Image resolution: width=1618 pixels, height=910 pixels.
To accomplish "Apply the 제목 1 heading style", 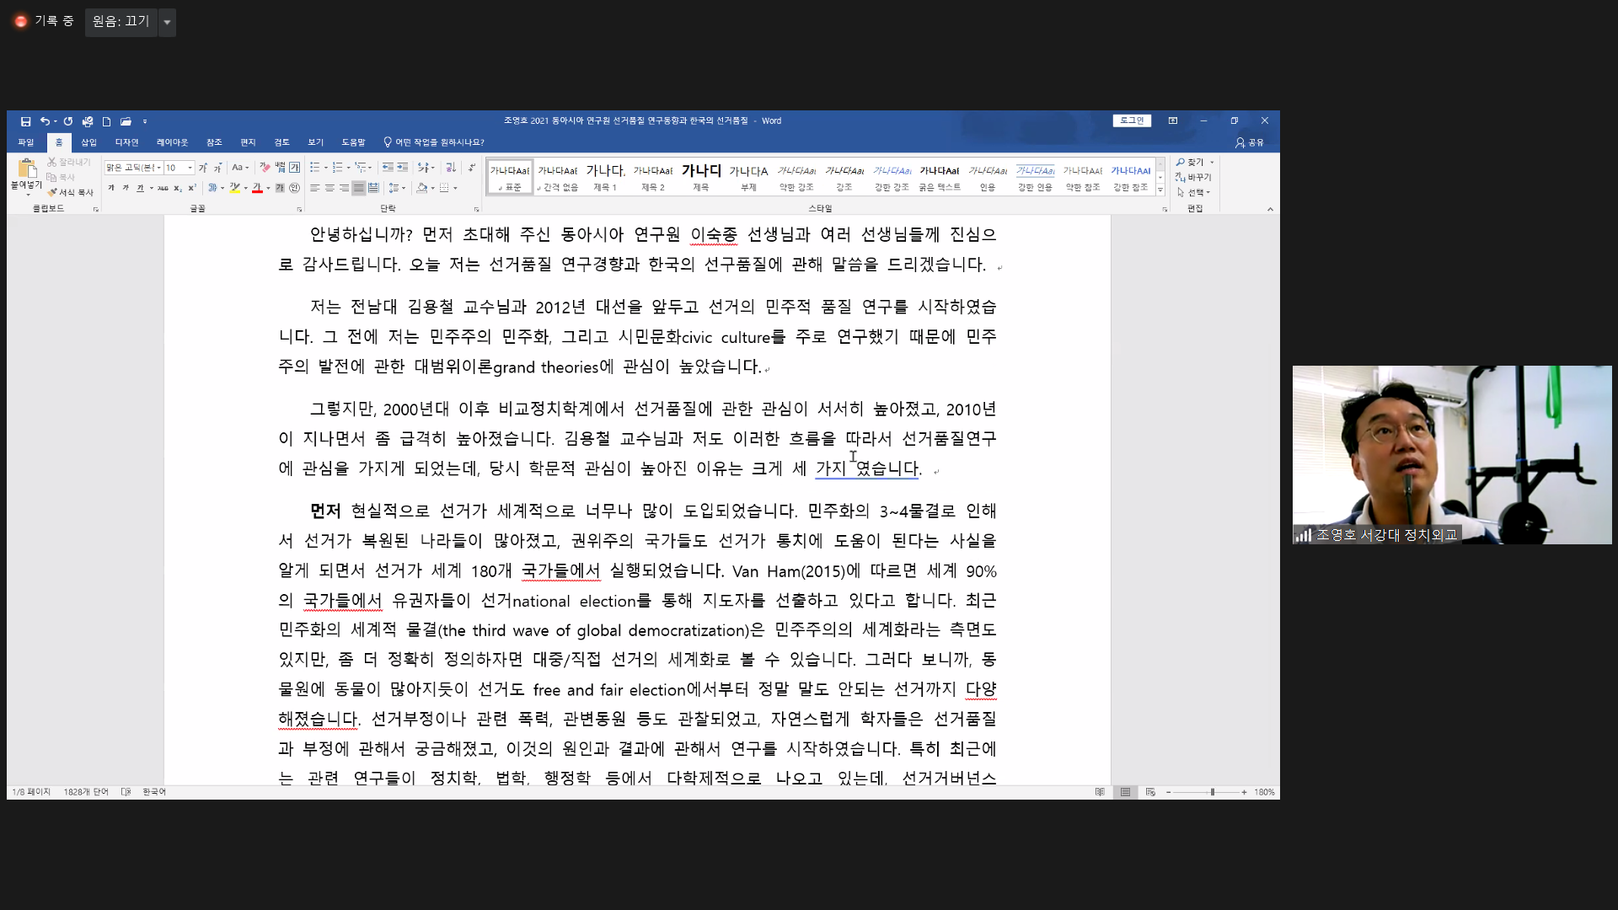I will [605, 178].
